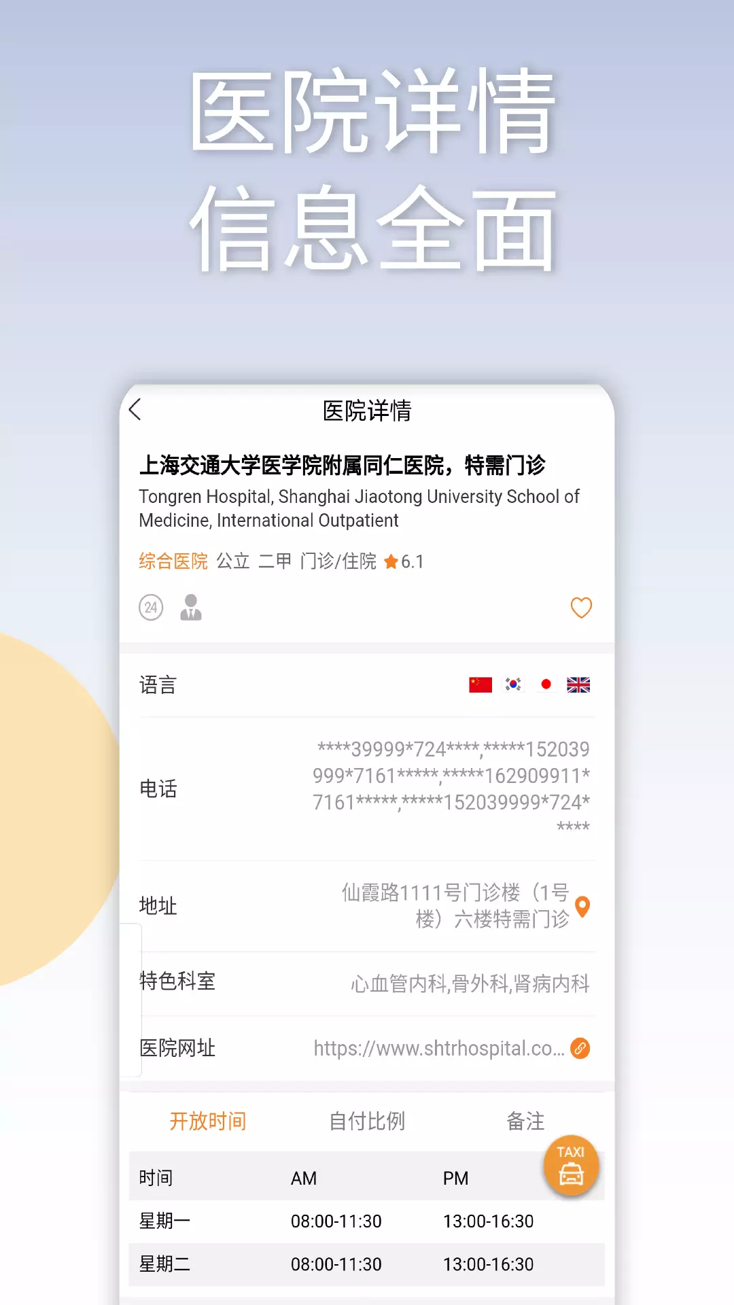Select the Chinese flag language icon
Viewport: 734px width, 1305px height.
click(x=480, y=684)
